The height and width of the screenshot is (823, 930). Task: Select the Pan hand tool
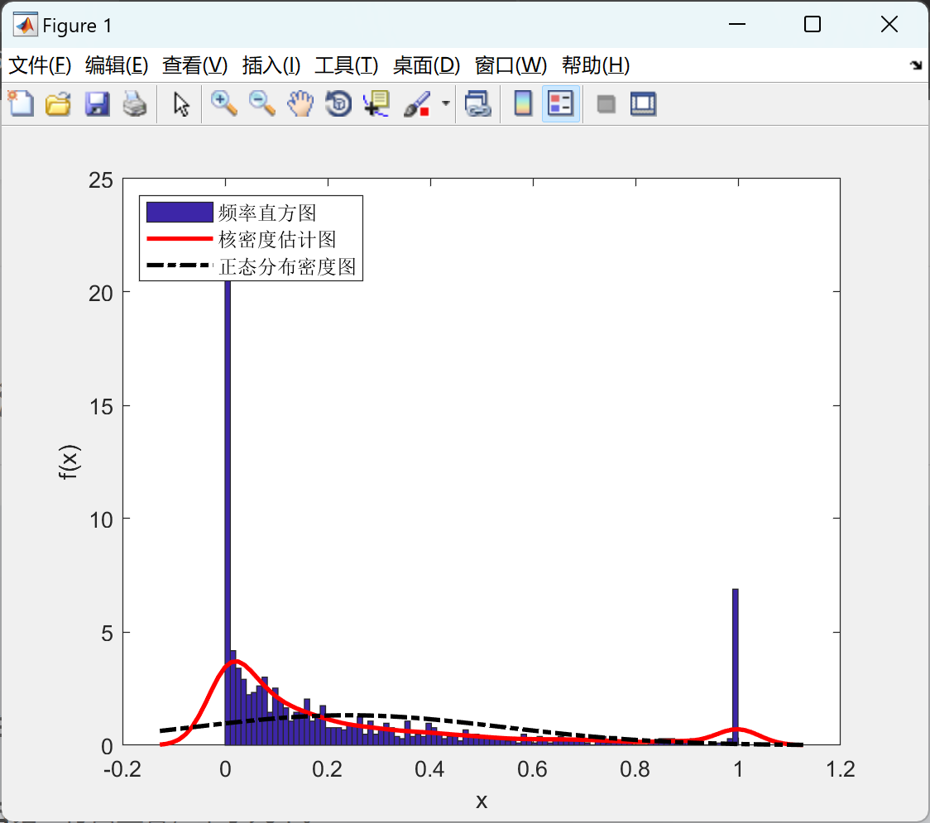[x=300, y=103]
